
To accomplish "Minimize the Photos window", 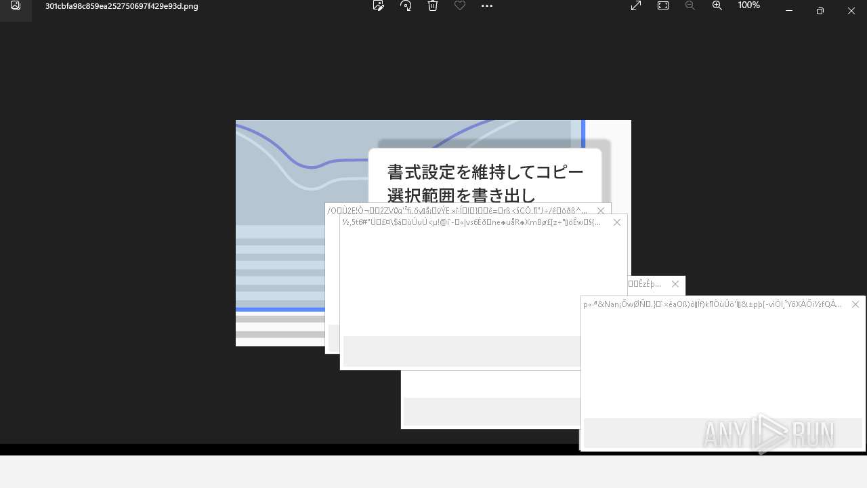I will click(789, 11).
